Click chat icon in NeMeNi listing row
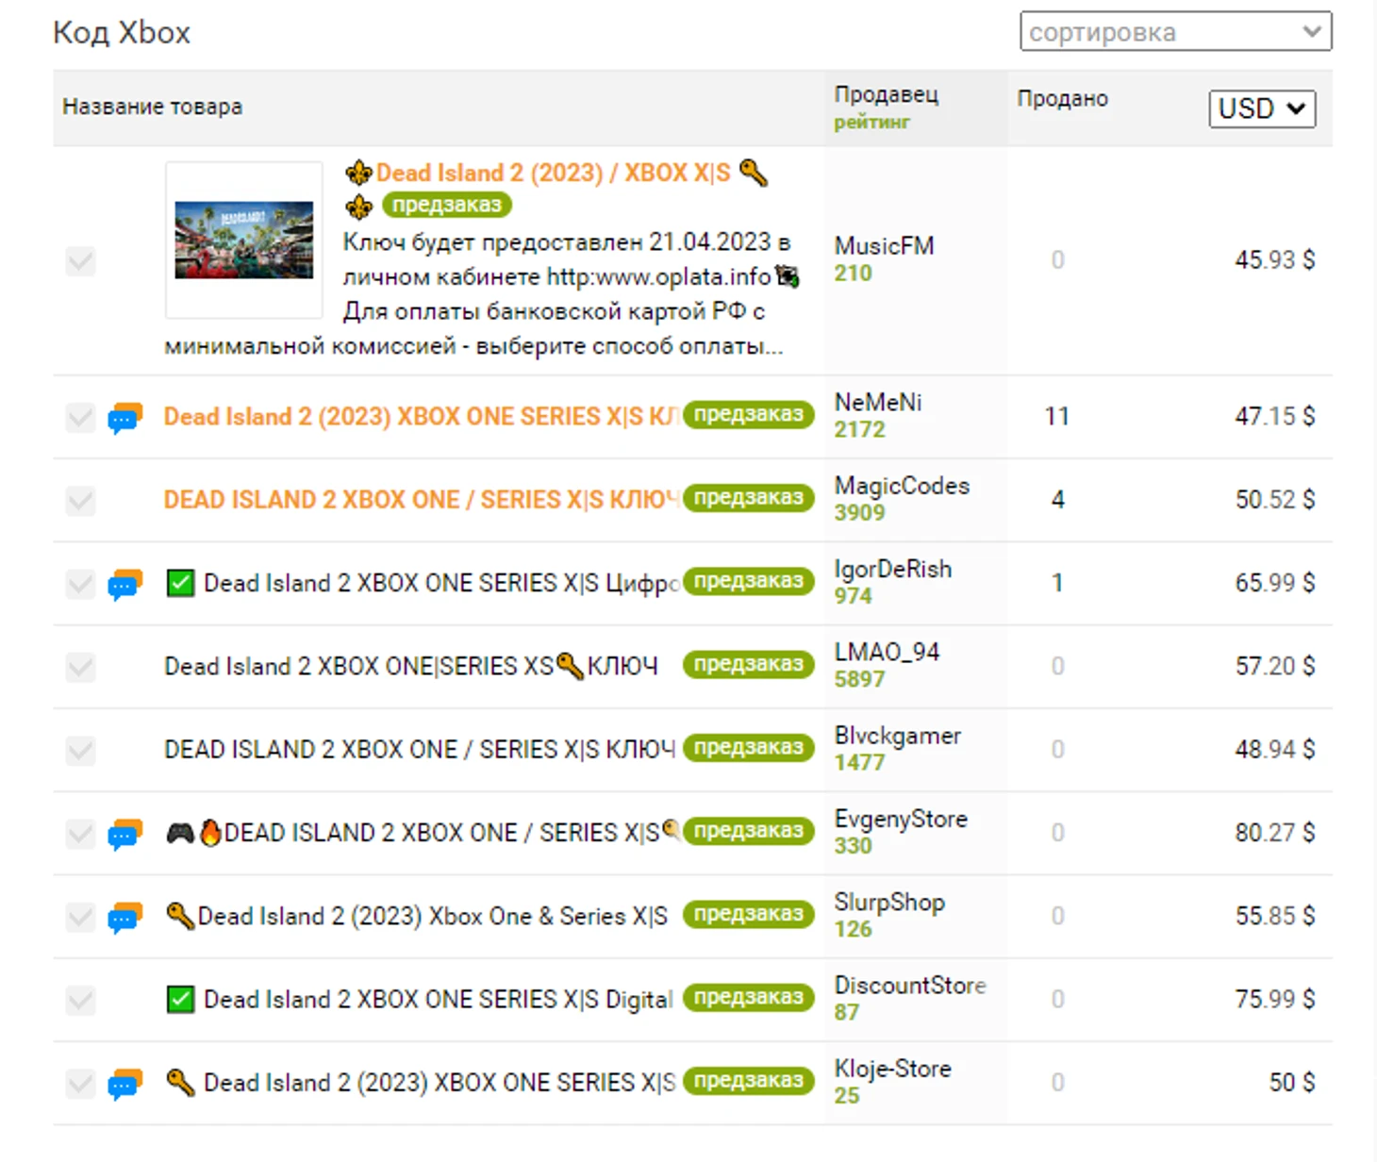The image size is (1377, 1162). tap(124, 417)
